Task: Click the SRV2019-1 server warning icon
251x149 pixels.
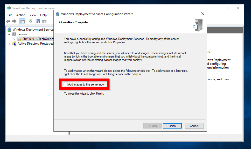Action: (19, 39)
